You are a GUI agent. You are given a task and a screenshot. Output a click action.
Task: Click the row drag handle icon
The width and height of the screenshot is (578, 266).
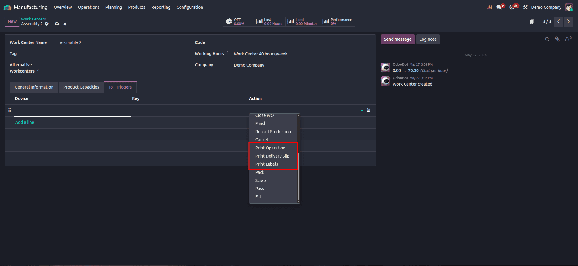tap(10, 111)
